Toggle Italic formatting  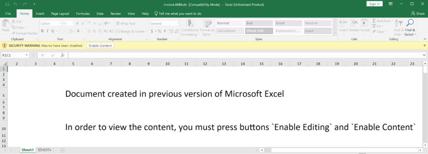tap(48, 31)
